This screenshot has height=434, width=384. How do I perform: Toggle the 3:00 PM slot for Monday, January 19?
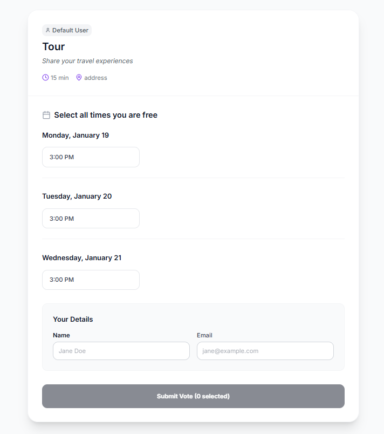pyautogui.click(x=91, y=157)
